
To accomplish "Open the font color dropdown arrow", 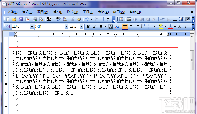I will pyautogui.click(x=175, y=27).
